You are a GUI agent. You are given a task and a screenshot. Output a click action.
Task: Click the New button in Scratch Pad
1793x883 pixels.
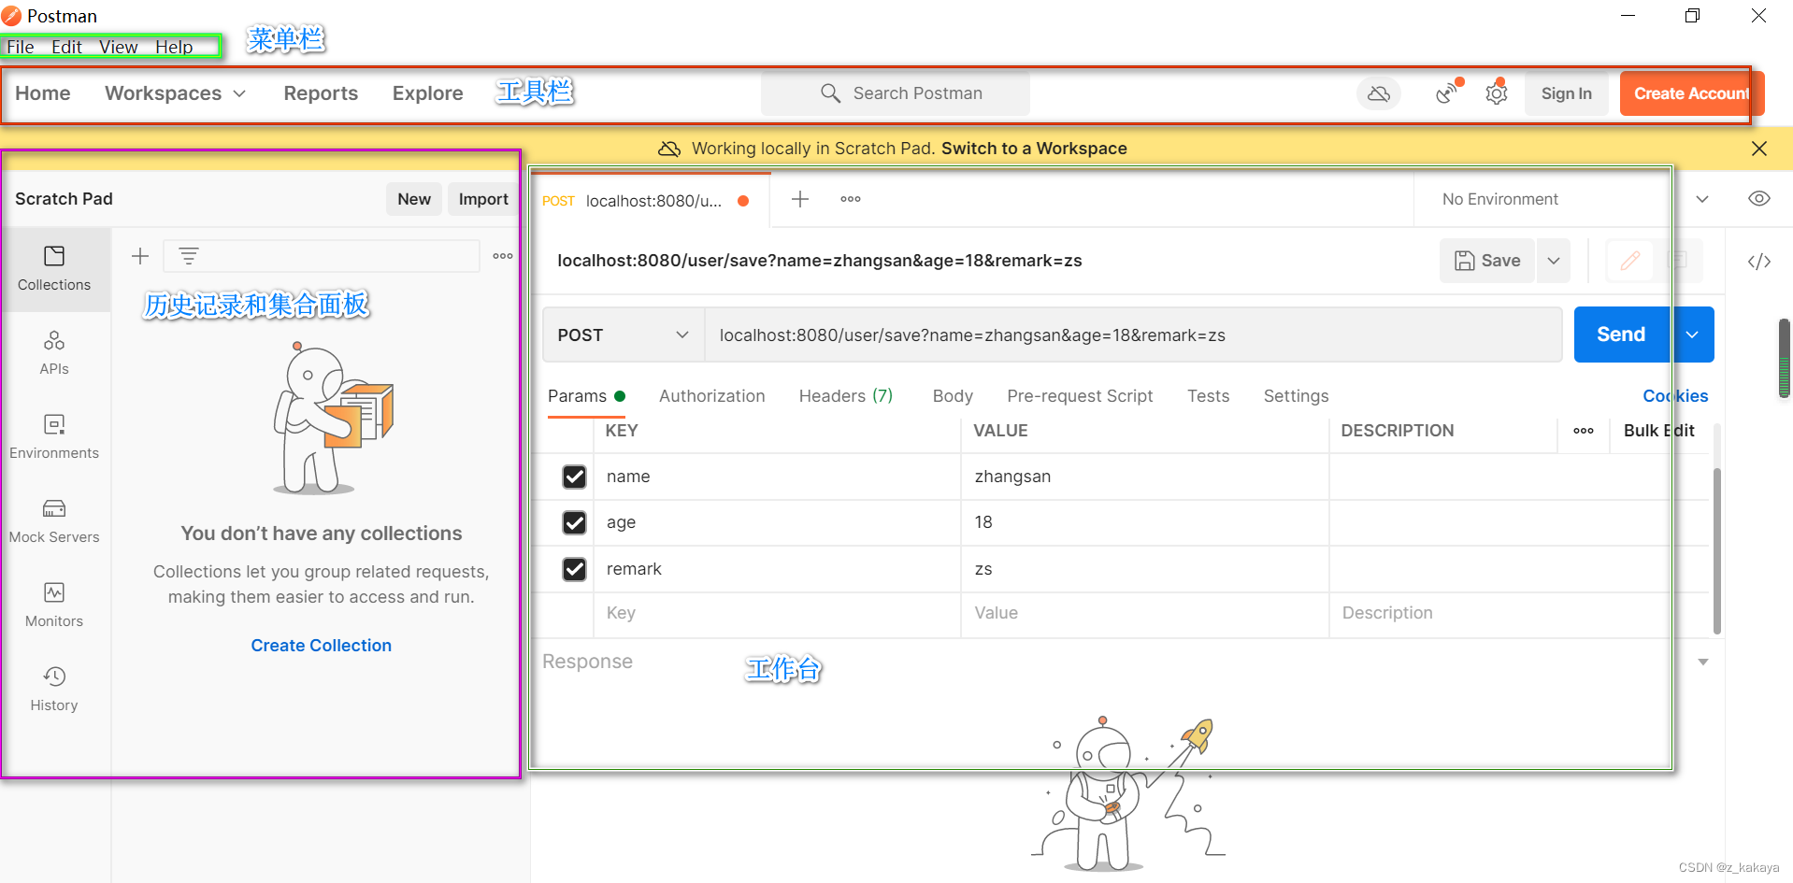[414, 199]
